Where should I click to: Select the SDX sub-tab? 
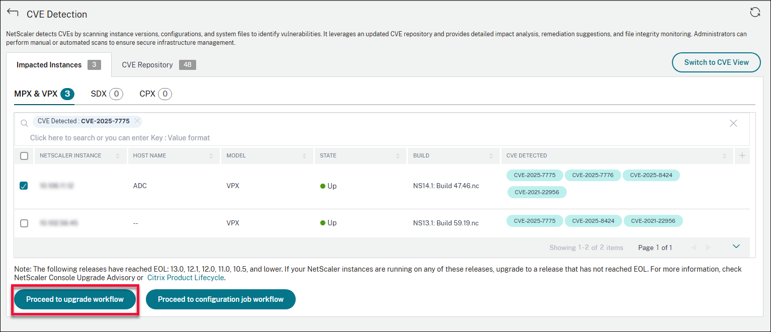107,94
